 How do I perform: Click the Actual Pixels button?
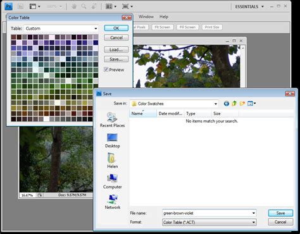coord(141,27)
